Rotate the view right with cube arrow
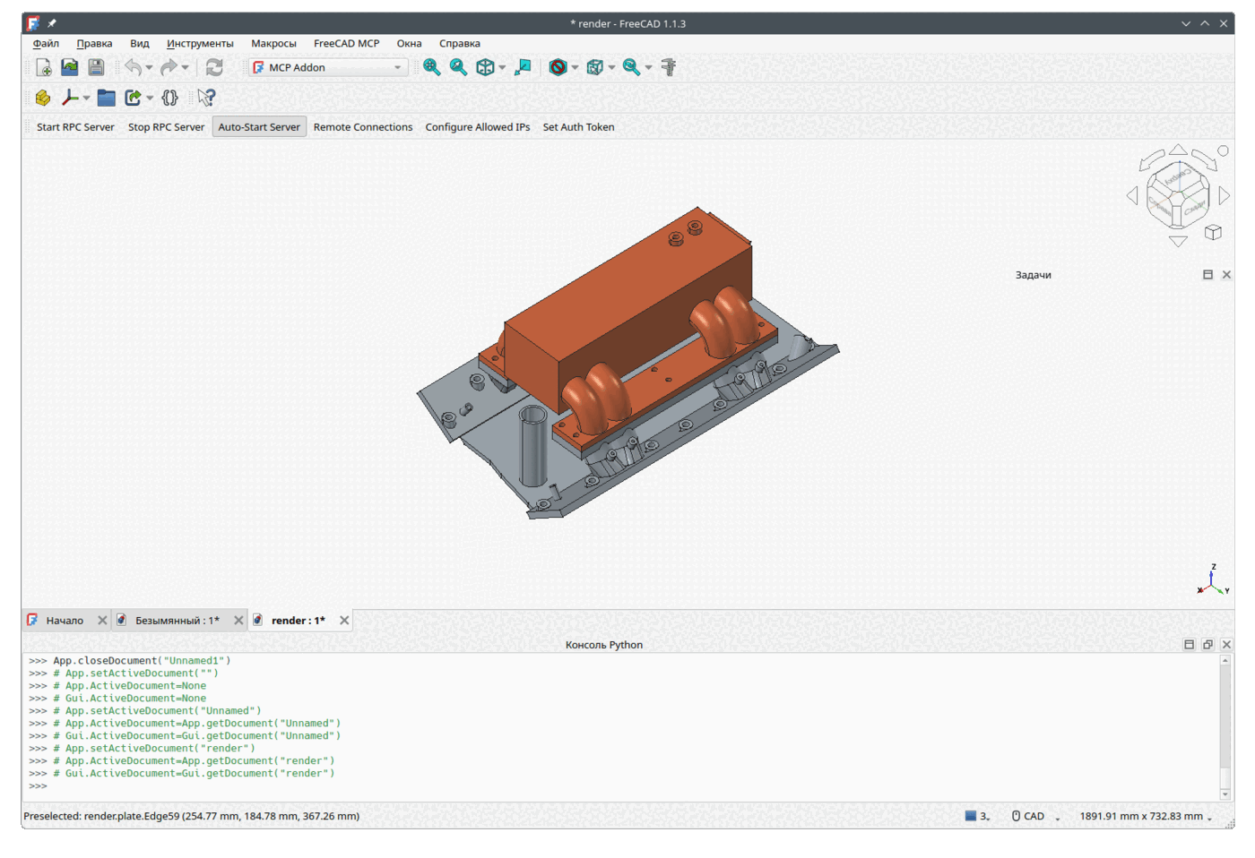This screenshot has width=1255, height=858. coord(1225,195)
